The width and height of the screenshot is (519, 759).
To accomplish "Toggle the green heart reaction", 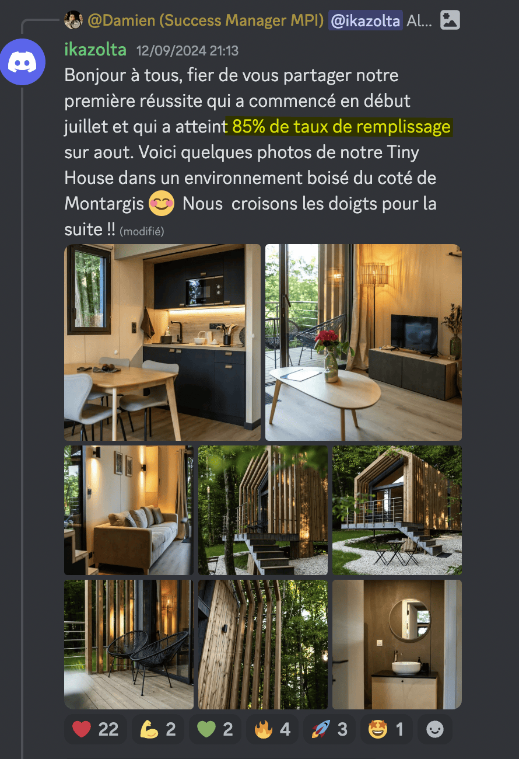I will (x=215, y=729).
